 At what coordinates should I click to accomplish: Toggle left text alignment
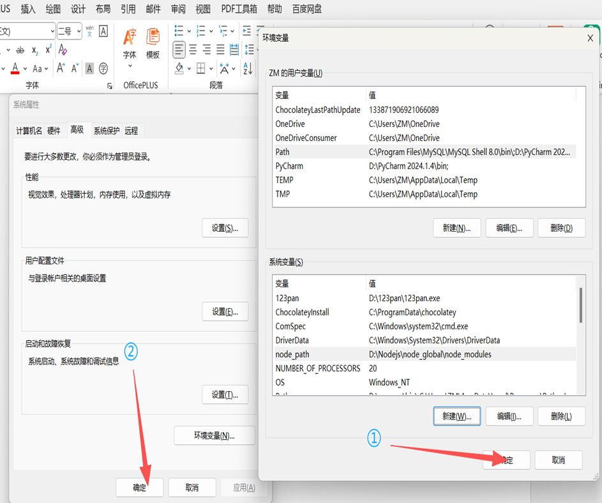[x=179, y=50]
